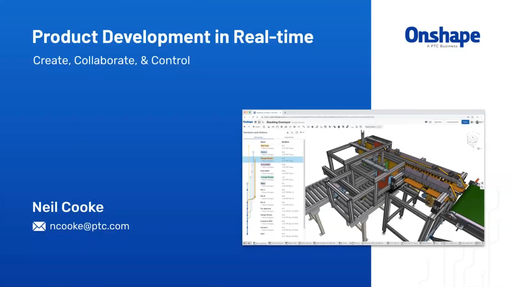Expand Show changes under Motors
The image size is (511, 287).
pos(268,155)
